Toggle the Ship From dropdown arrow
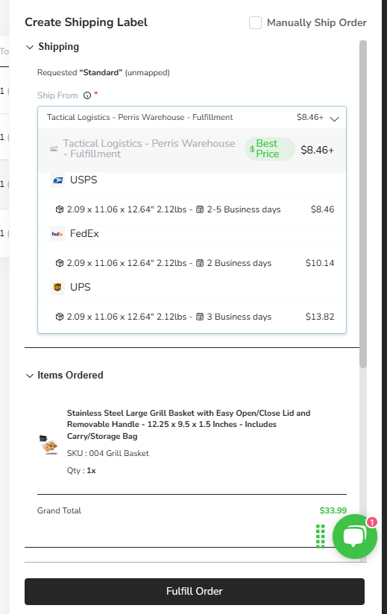The image size is (387, 614). coord(334,118)
